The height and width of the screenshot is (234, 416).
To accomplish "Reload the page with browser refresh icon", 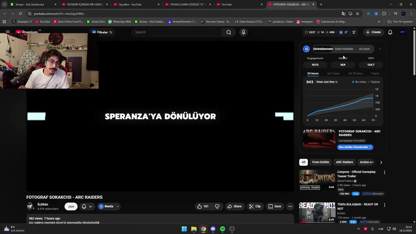I will click(20, 14).
